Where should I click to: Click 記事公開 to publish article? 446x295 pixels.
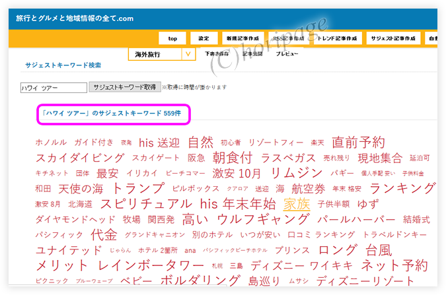[252, 53]
